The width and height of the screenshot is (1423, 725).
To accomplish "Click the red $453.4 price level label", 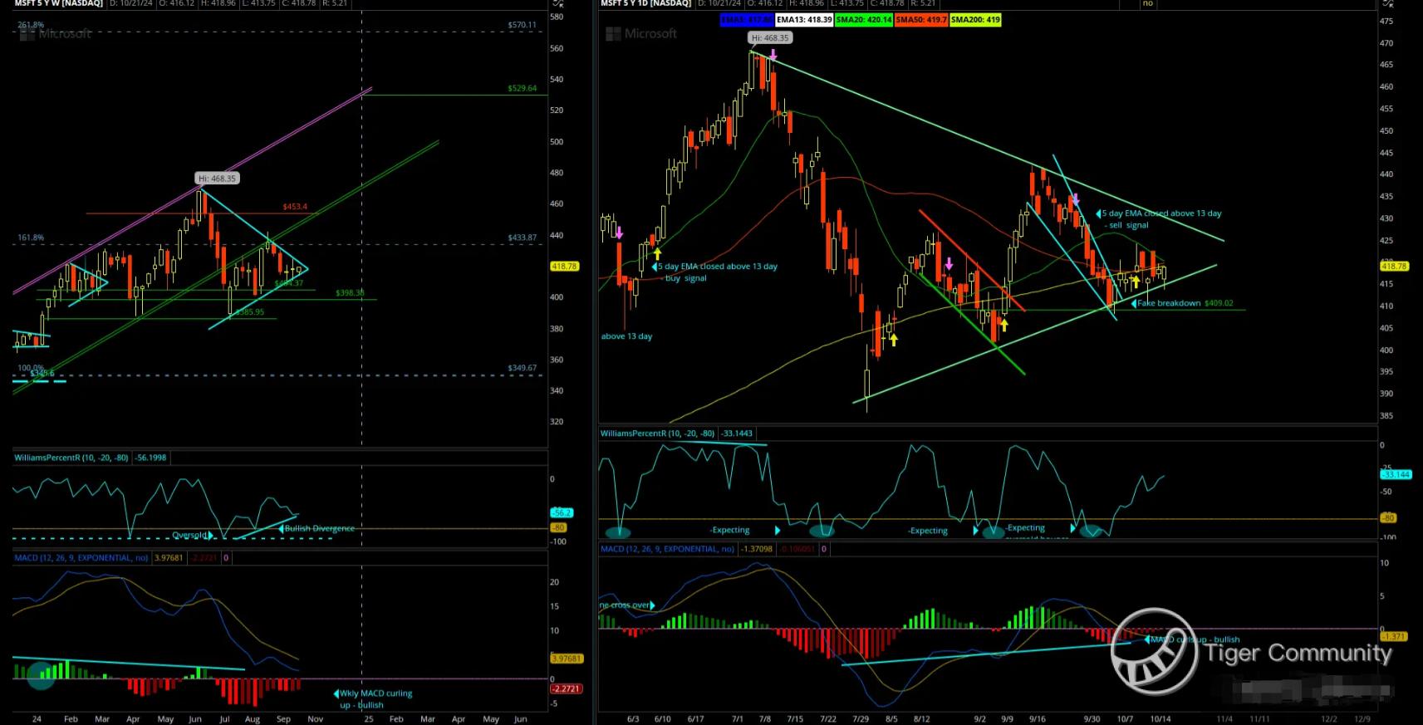I will click(x=295, y=207).
